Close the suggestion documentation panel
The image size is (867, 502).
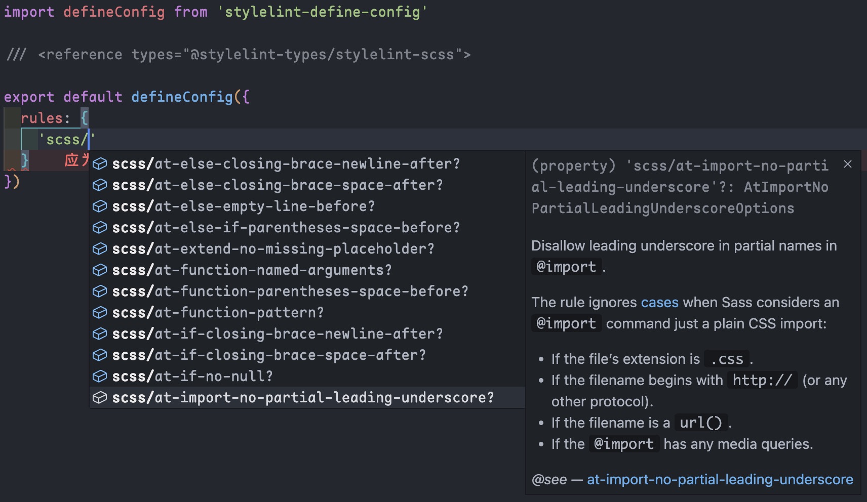pos(848,164)
